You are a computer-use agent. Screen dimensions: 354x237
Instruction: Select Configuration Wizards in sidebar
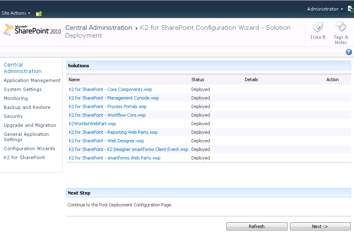pos(29,148)
